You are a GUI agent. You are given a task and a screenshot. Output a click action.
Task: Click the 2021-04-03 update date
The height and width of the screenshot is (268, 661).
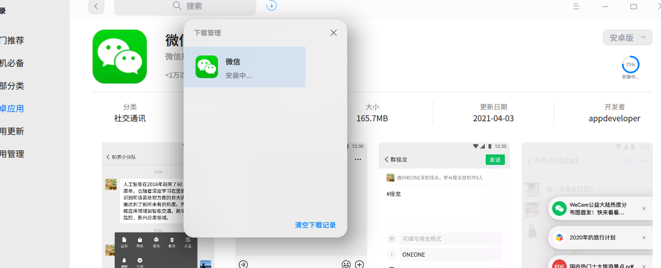point(493,119)
